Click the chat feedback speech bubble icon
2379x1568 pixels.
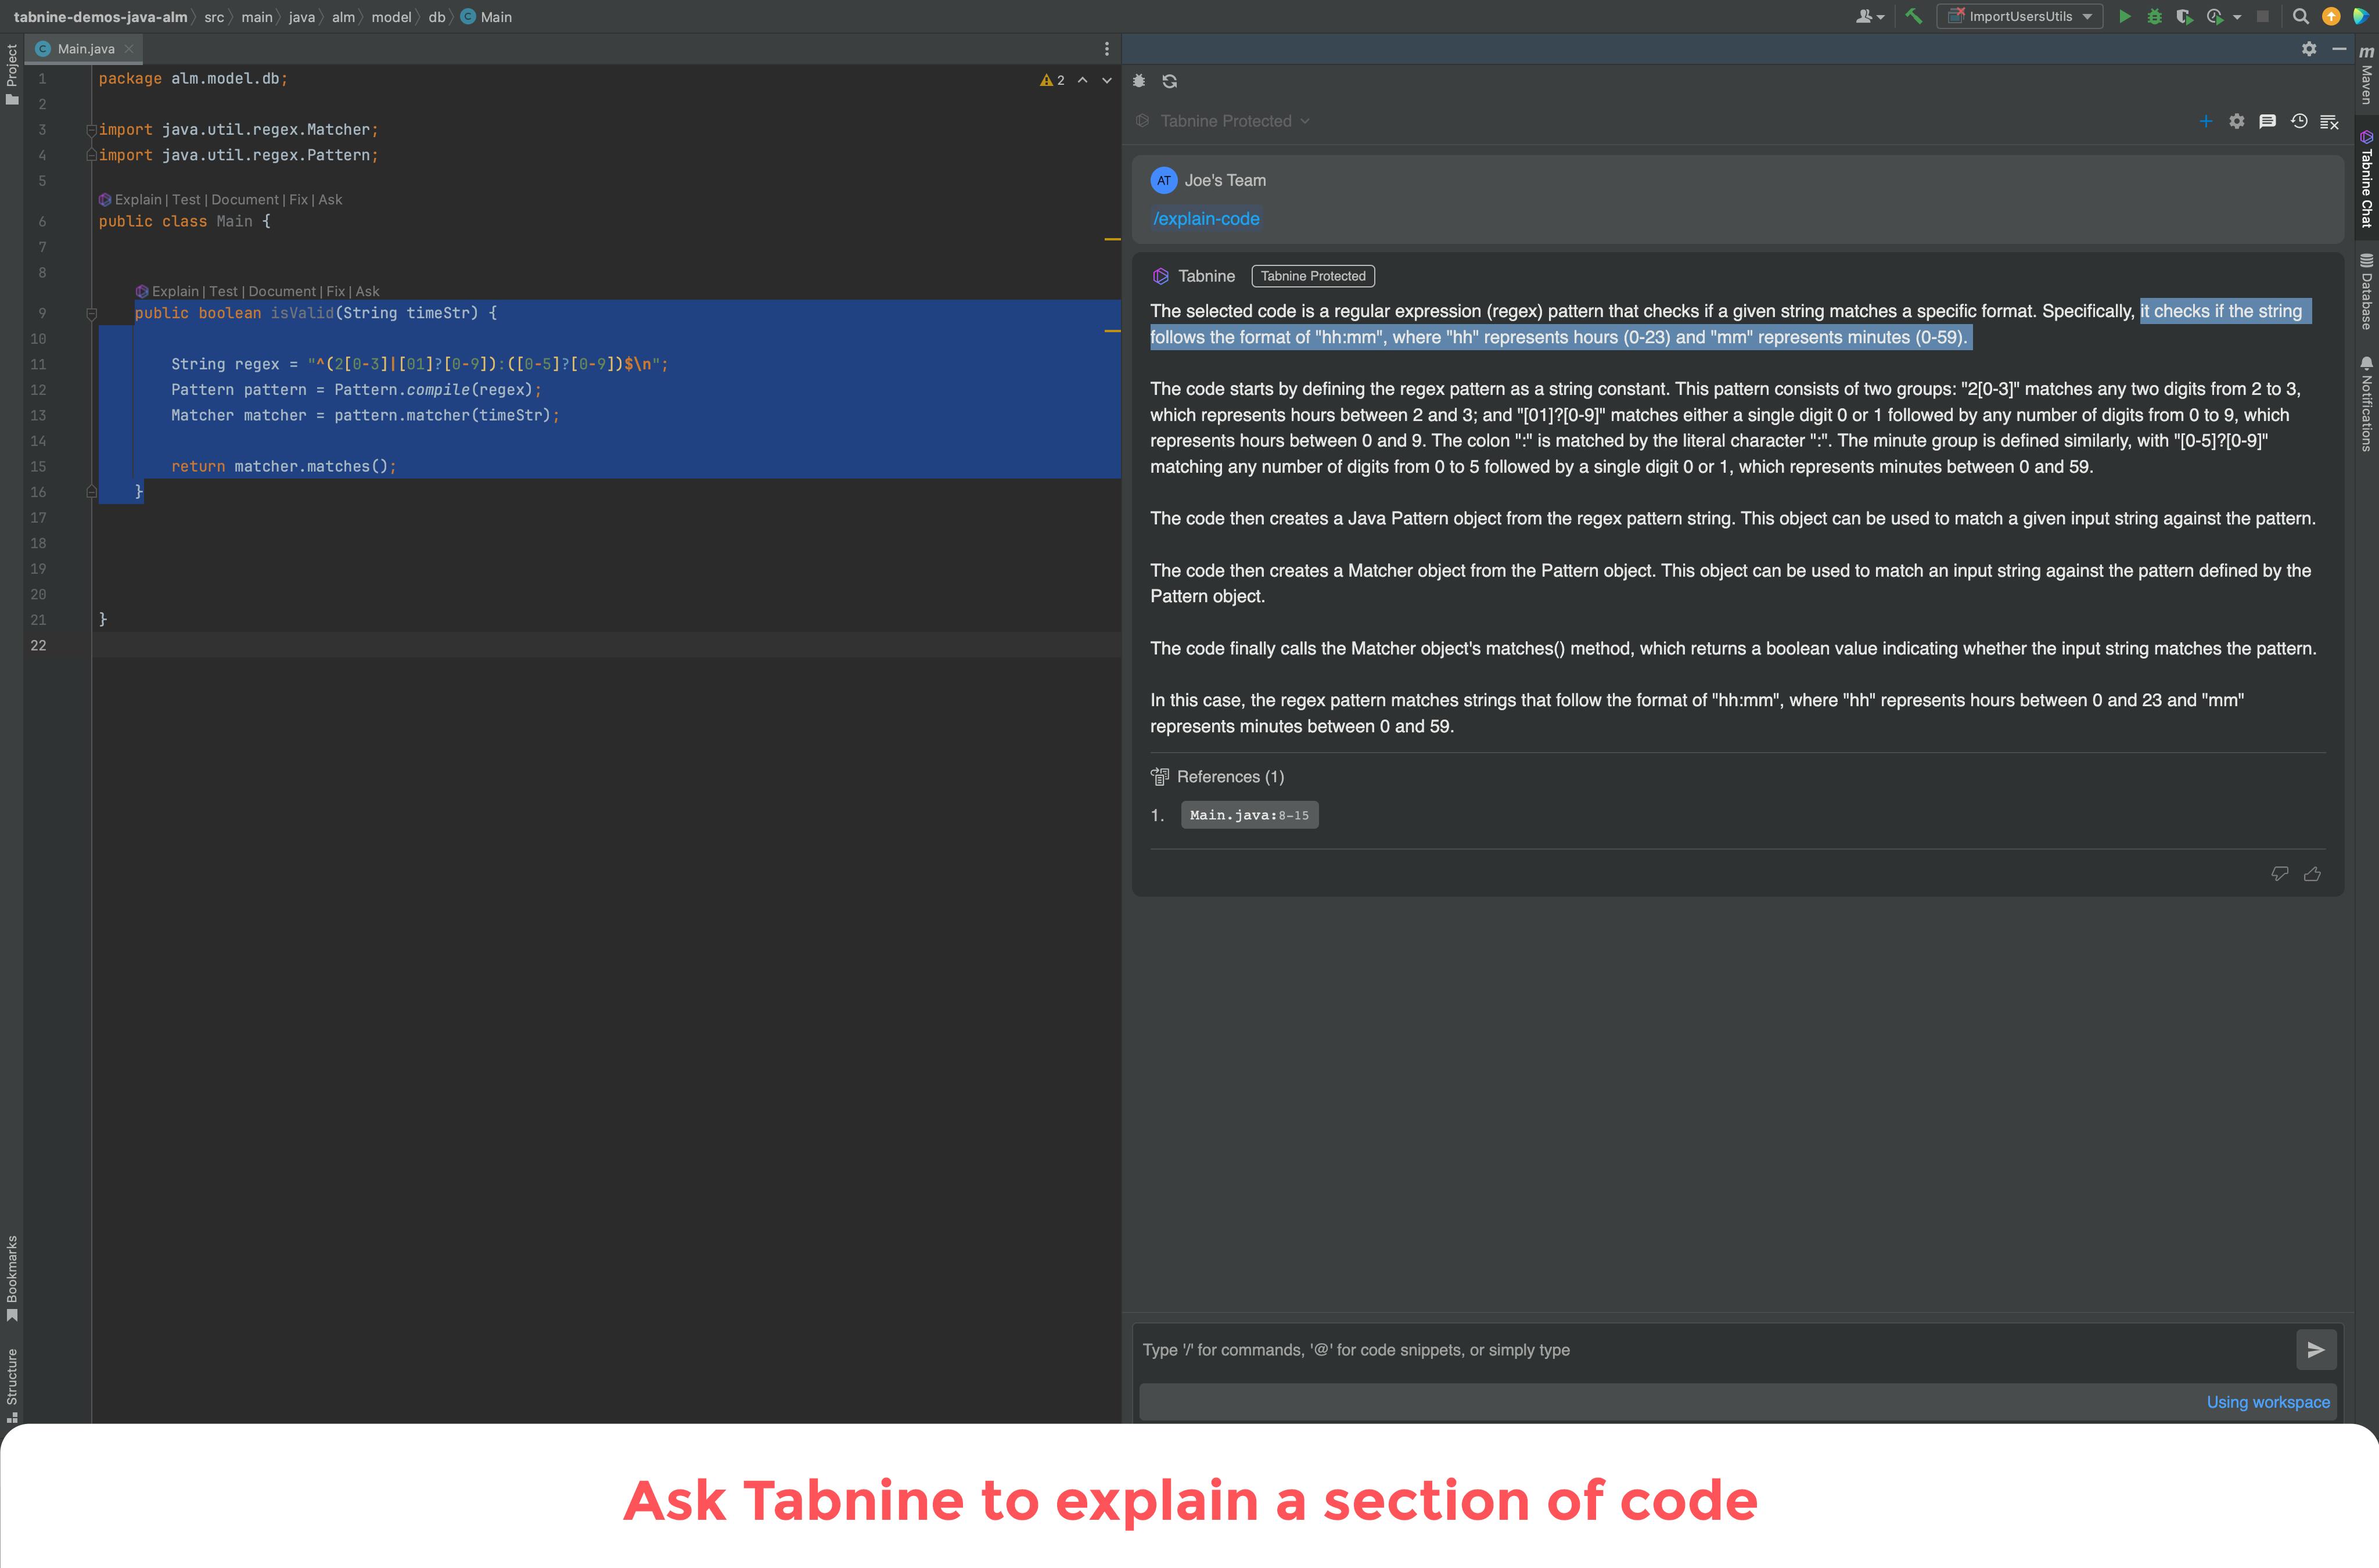(x=2268, y=121)
